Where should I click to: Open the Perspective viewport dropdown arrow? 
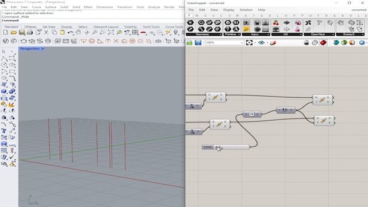point(43,48)
